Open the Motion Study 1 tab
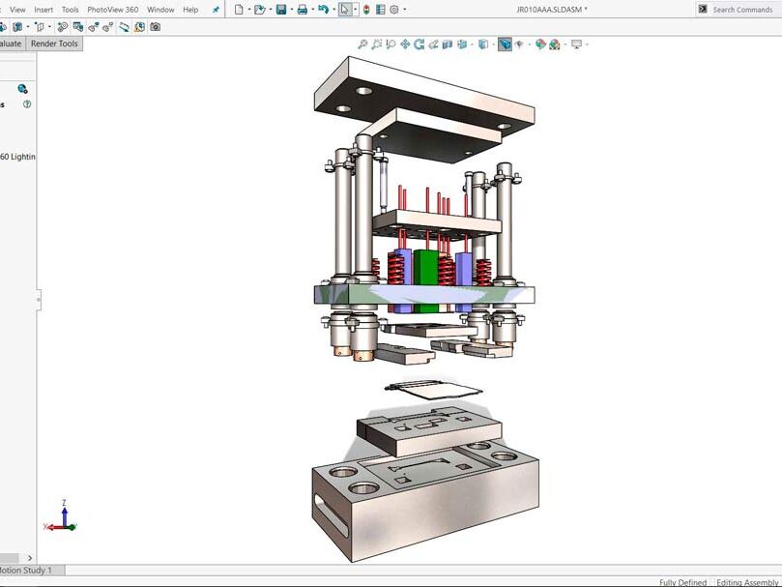 pos(27,571)
